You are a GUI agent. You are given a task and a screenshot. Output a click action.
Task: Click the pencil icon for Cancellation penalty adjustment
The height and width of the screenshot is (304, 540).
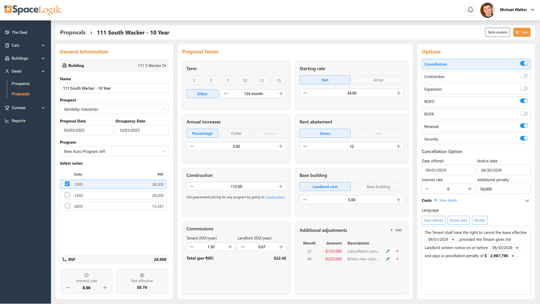pyautogui.click(x=388, y=251)
